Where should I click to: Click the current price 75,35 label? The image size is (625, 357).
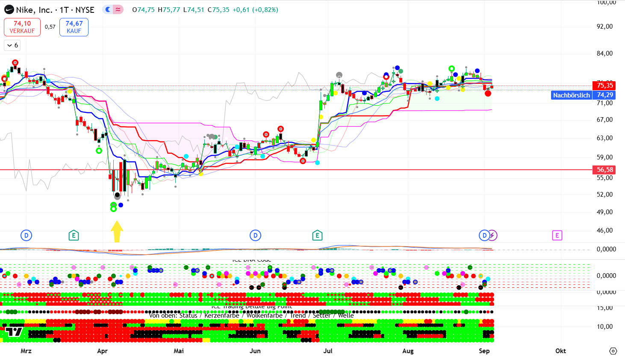click(604, 86)
